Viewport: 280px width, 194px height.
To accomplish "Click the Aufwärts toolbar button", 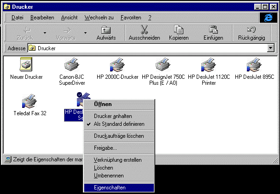I will (x=105, y=33).
